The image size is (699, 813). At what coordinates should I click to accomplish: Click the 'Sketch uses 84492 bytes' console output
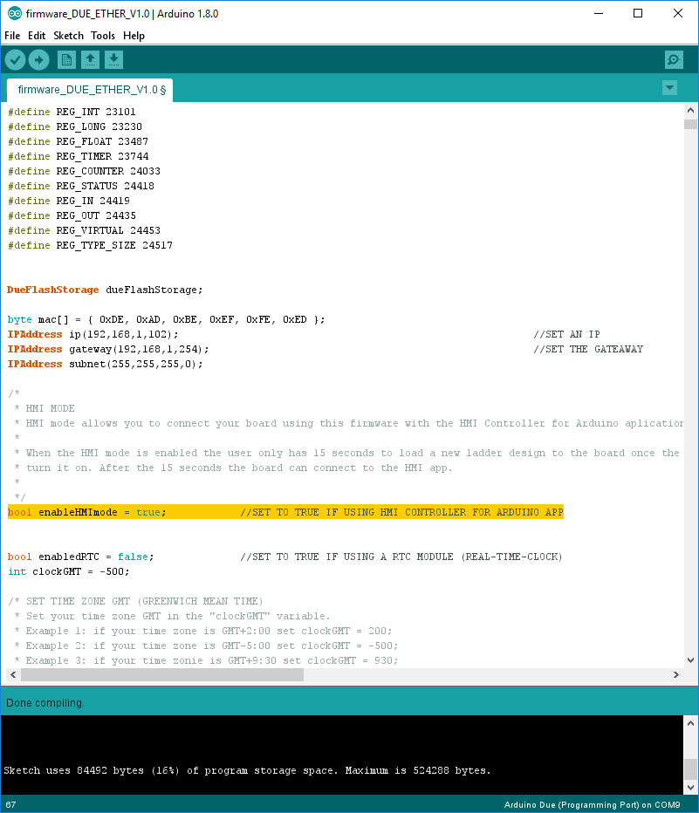pos(247,770)
